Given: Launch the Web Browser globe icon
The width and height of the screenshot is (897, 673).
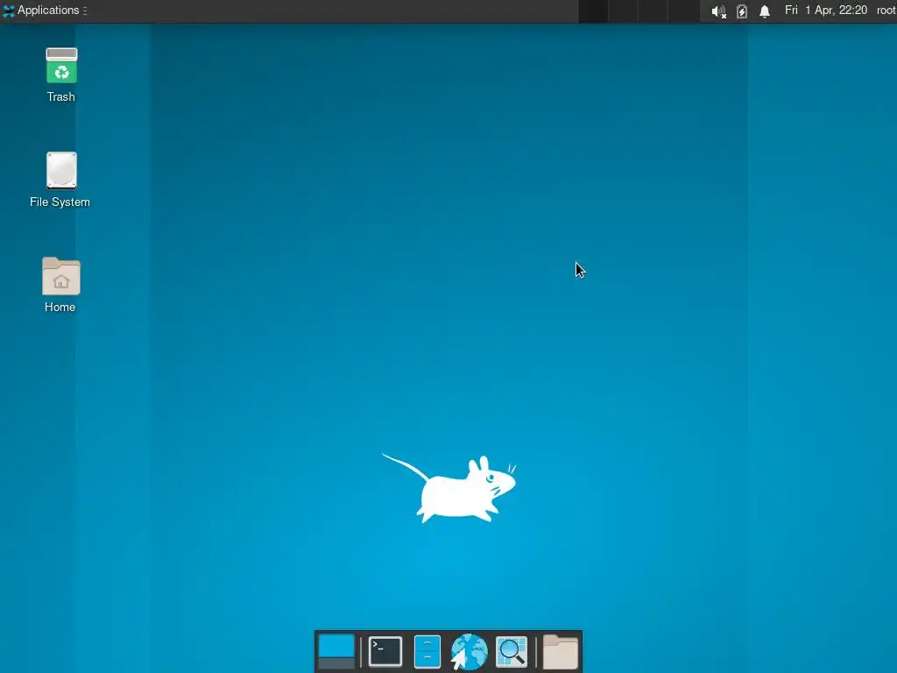Looking at the screenshot, I should pos(469,651).
